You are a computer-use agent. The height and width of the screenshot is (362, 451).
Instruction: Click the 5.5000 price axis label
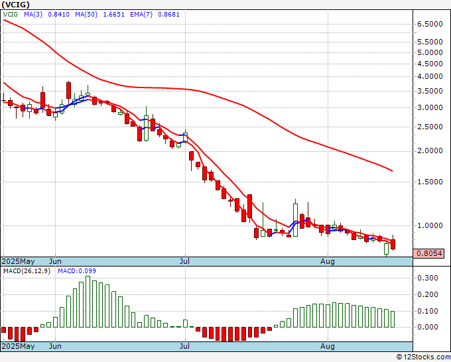[x=430, y=42]
